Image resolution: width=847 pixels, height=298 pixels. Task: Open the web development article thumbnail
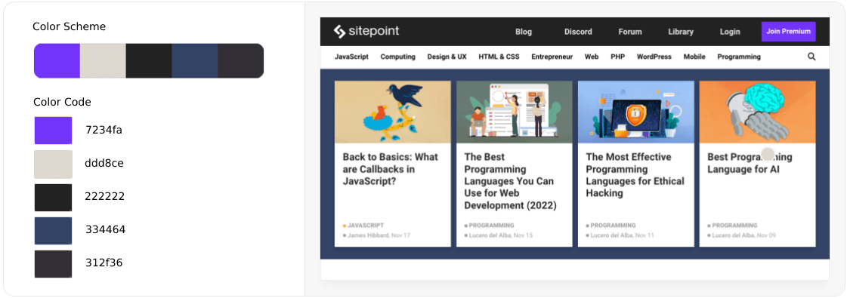515,112
